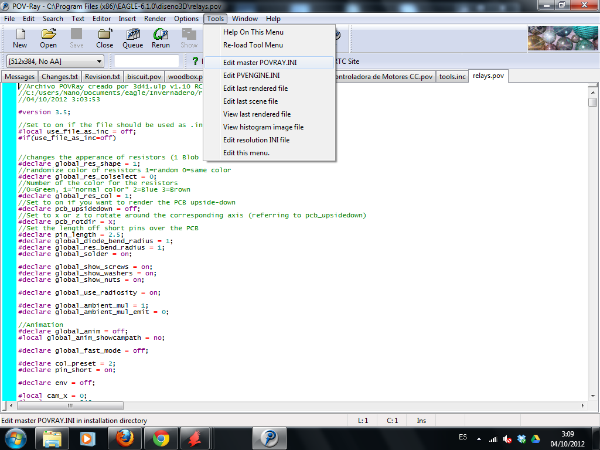The width and height of the screenshot is (600, 450).
Task: Click the New file toolbar icon
Action: tap(20, 38)
